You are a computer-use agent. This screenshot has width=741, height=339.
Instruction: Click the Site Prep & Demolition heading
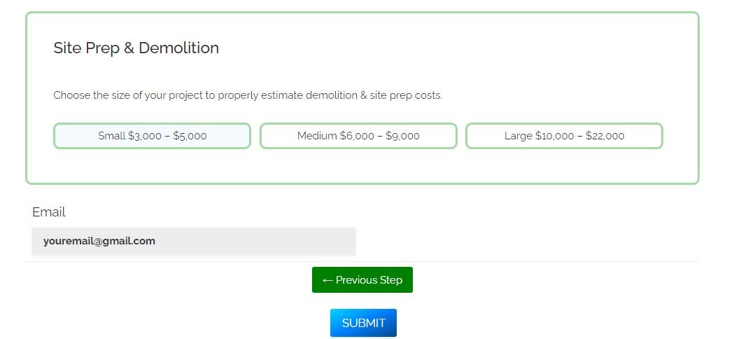click(x=136, y=48)
